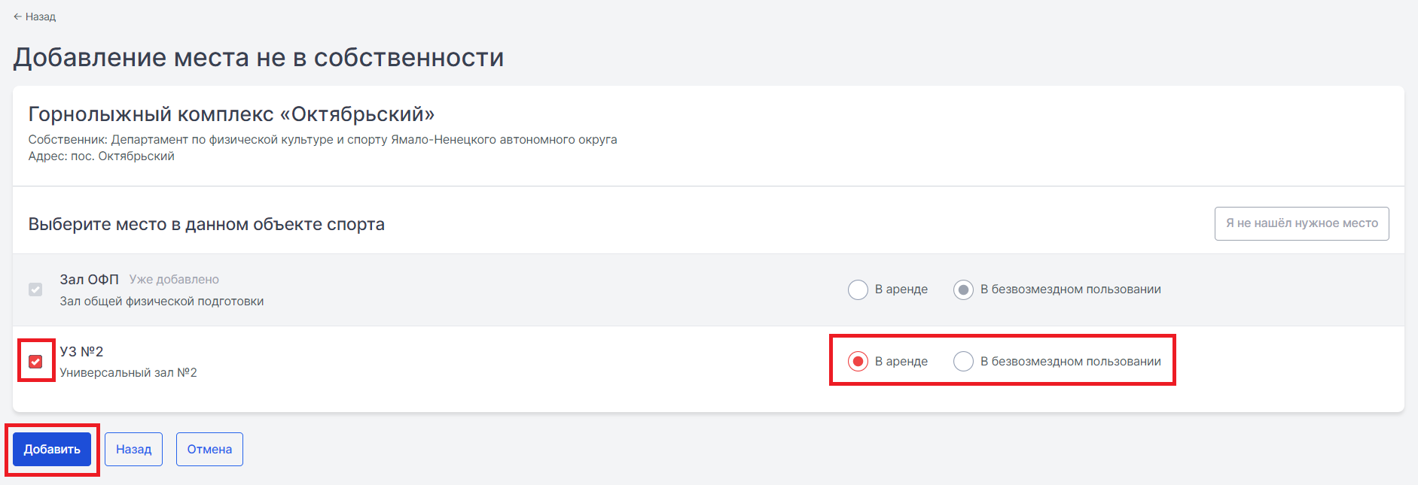Select В аренде radio for Зал ОФП
The height and width of the screenshot is (485, 1418).
pyautogui.click(x=858, y=289)
